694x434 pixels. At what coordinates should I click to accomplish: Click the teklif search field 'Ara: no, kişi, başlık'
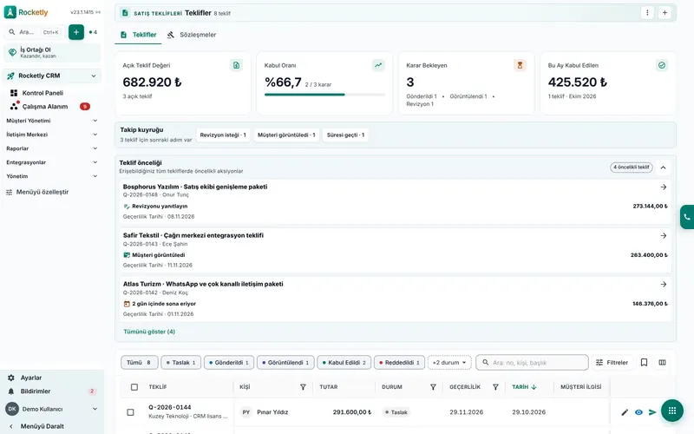click(x=532, y=362)
